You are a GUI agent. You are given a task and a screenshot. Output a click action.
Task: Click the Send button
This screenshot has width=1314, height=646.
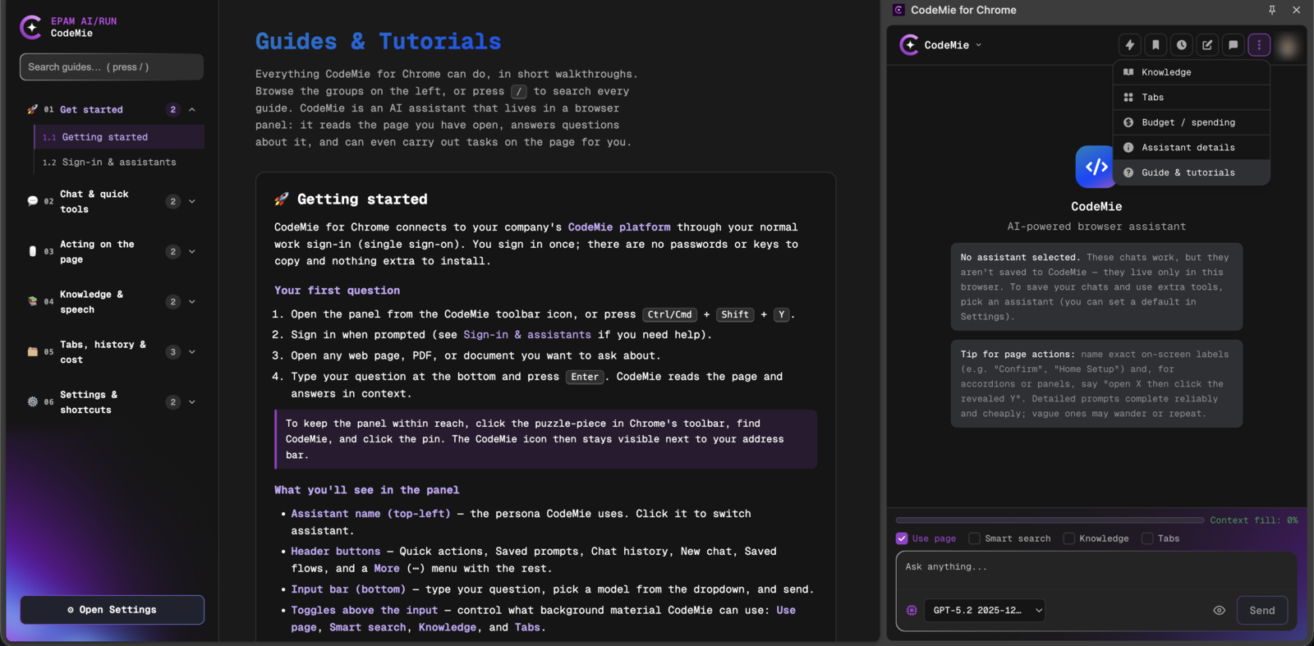pyautogui.click(x=1262, y=610)
